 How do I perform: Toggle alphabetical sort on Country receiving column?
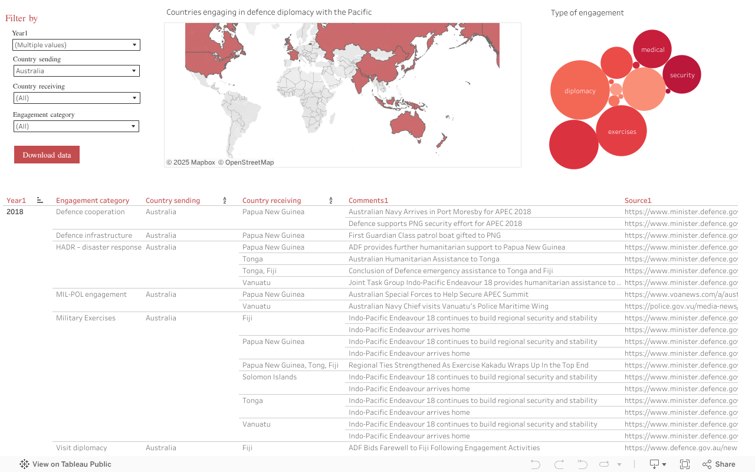pos(330,200)
